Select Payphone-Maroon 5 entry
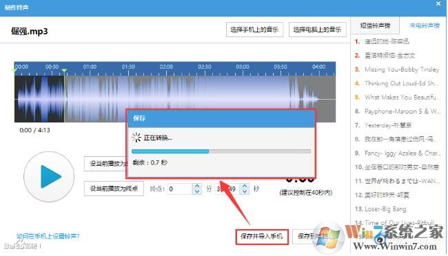Viewport: 448px width, 256px height. coord(398,111)
